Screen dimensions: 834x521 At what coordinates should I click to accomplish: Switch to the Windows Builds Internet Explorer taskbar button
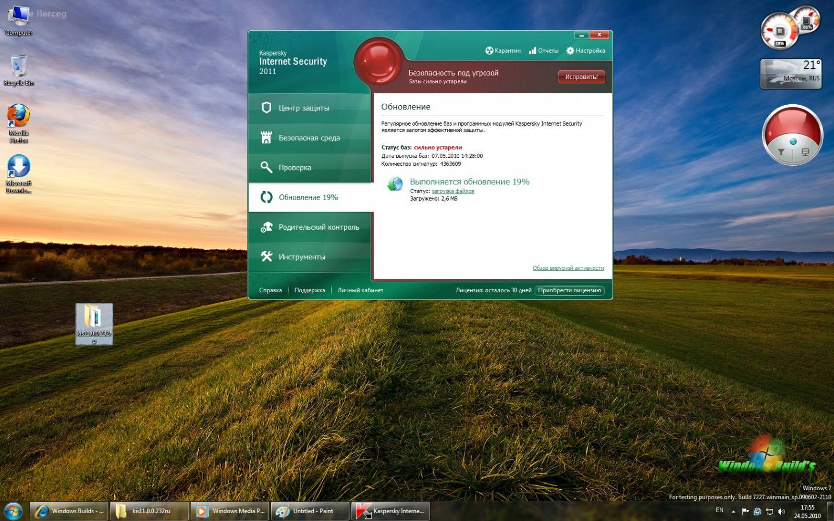(x=69, y=511)
